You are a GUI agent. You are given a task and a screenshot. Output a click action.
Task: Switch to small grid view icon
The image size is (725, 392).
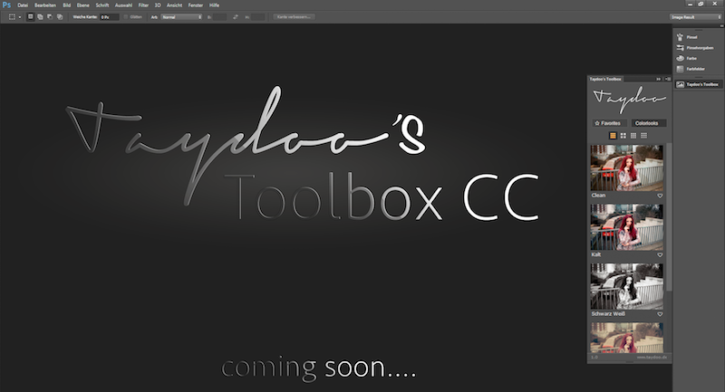click(x=633, y=136)
